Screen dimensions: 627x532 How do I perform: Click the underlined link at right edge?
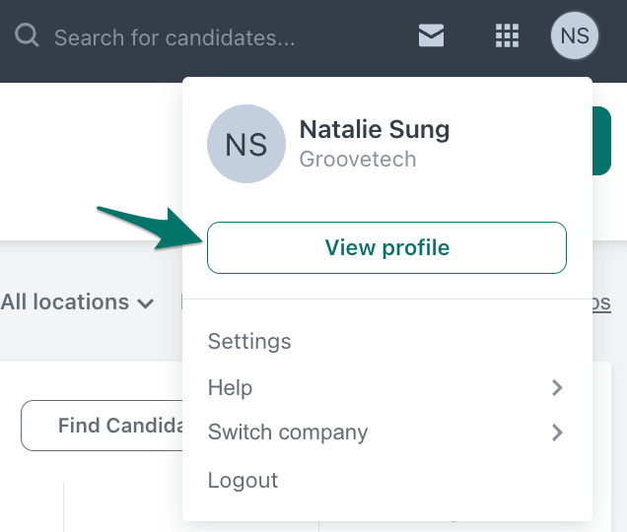601,303
